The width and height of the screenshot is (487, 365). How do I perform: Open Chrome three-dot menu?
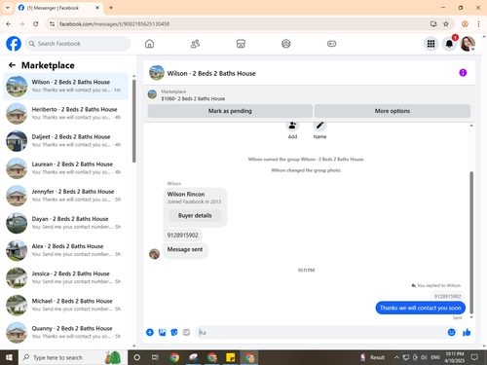click(478, 23)
